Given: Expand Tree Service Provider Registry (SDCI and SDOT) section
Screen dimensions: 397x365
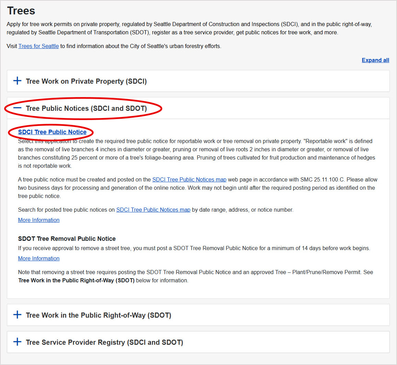Looking at the screenshot, I should 104,342.
